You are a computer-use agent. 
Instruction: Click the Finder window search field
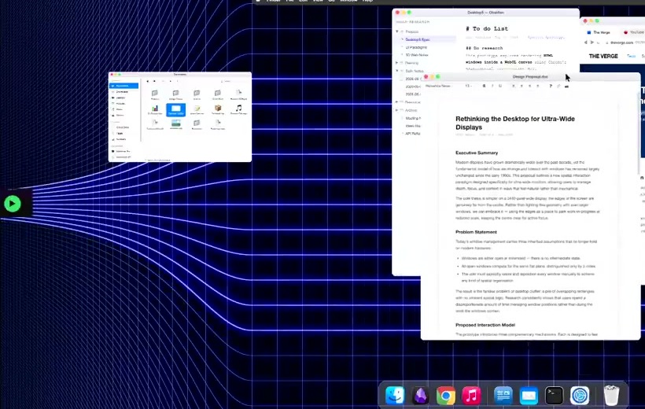click(x=234, y=81)
